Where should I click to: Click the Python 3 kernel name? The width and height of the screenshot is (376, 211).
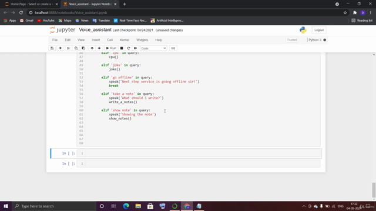point(315,40)
